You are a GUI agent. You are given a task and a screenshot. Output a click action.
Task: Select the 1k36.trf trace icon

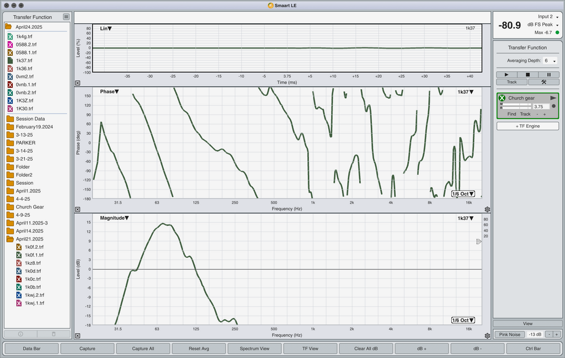(x=10, y=68)
